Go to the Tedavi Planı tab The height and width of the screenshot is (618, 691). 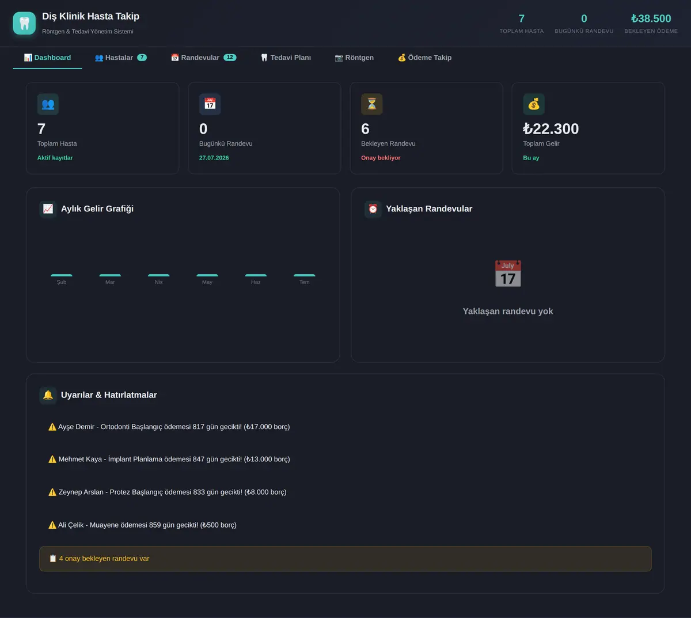286,58
